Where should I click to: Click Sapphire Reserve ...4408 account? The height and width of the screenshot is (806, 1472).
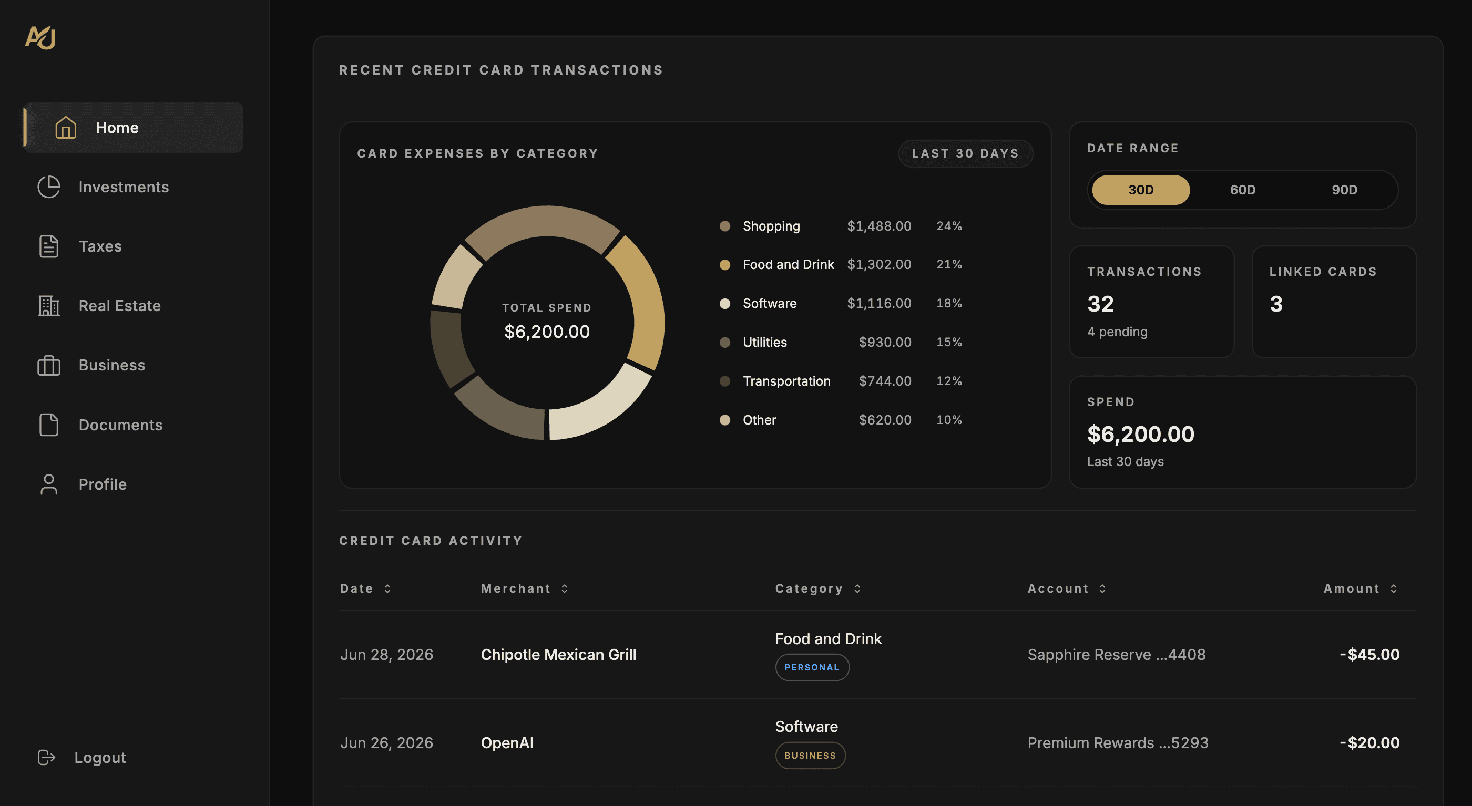tap(1116, 655)
